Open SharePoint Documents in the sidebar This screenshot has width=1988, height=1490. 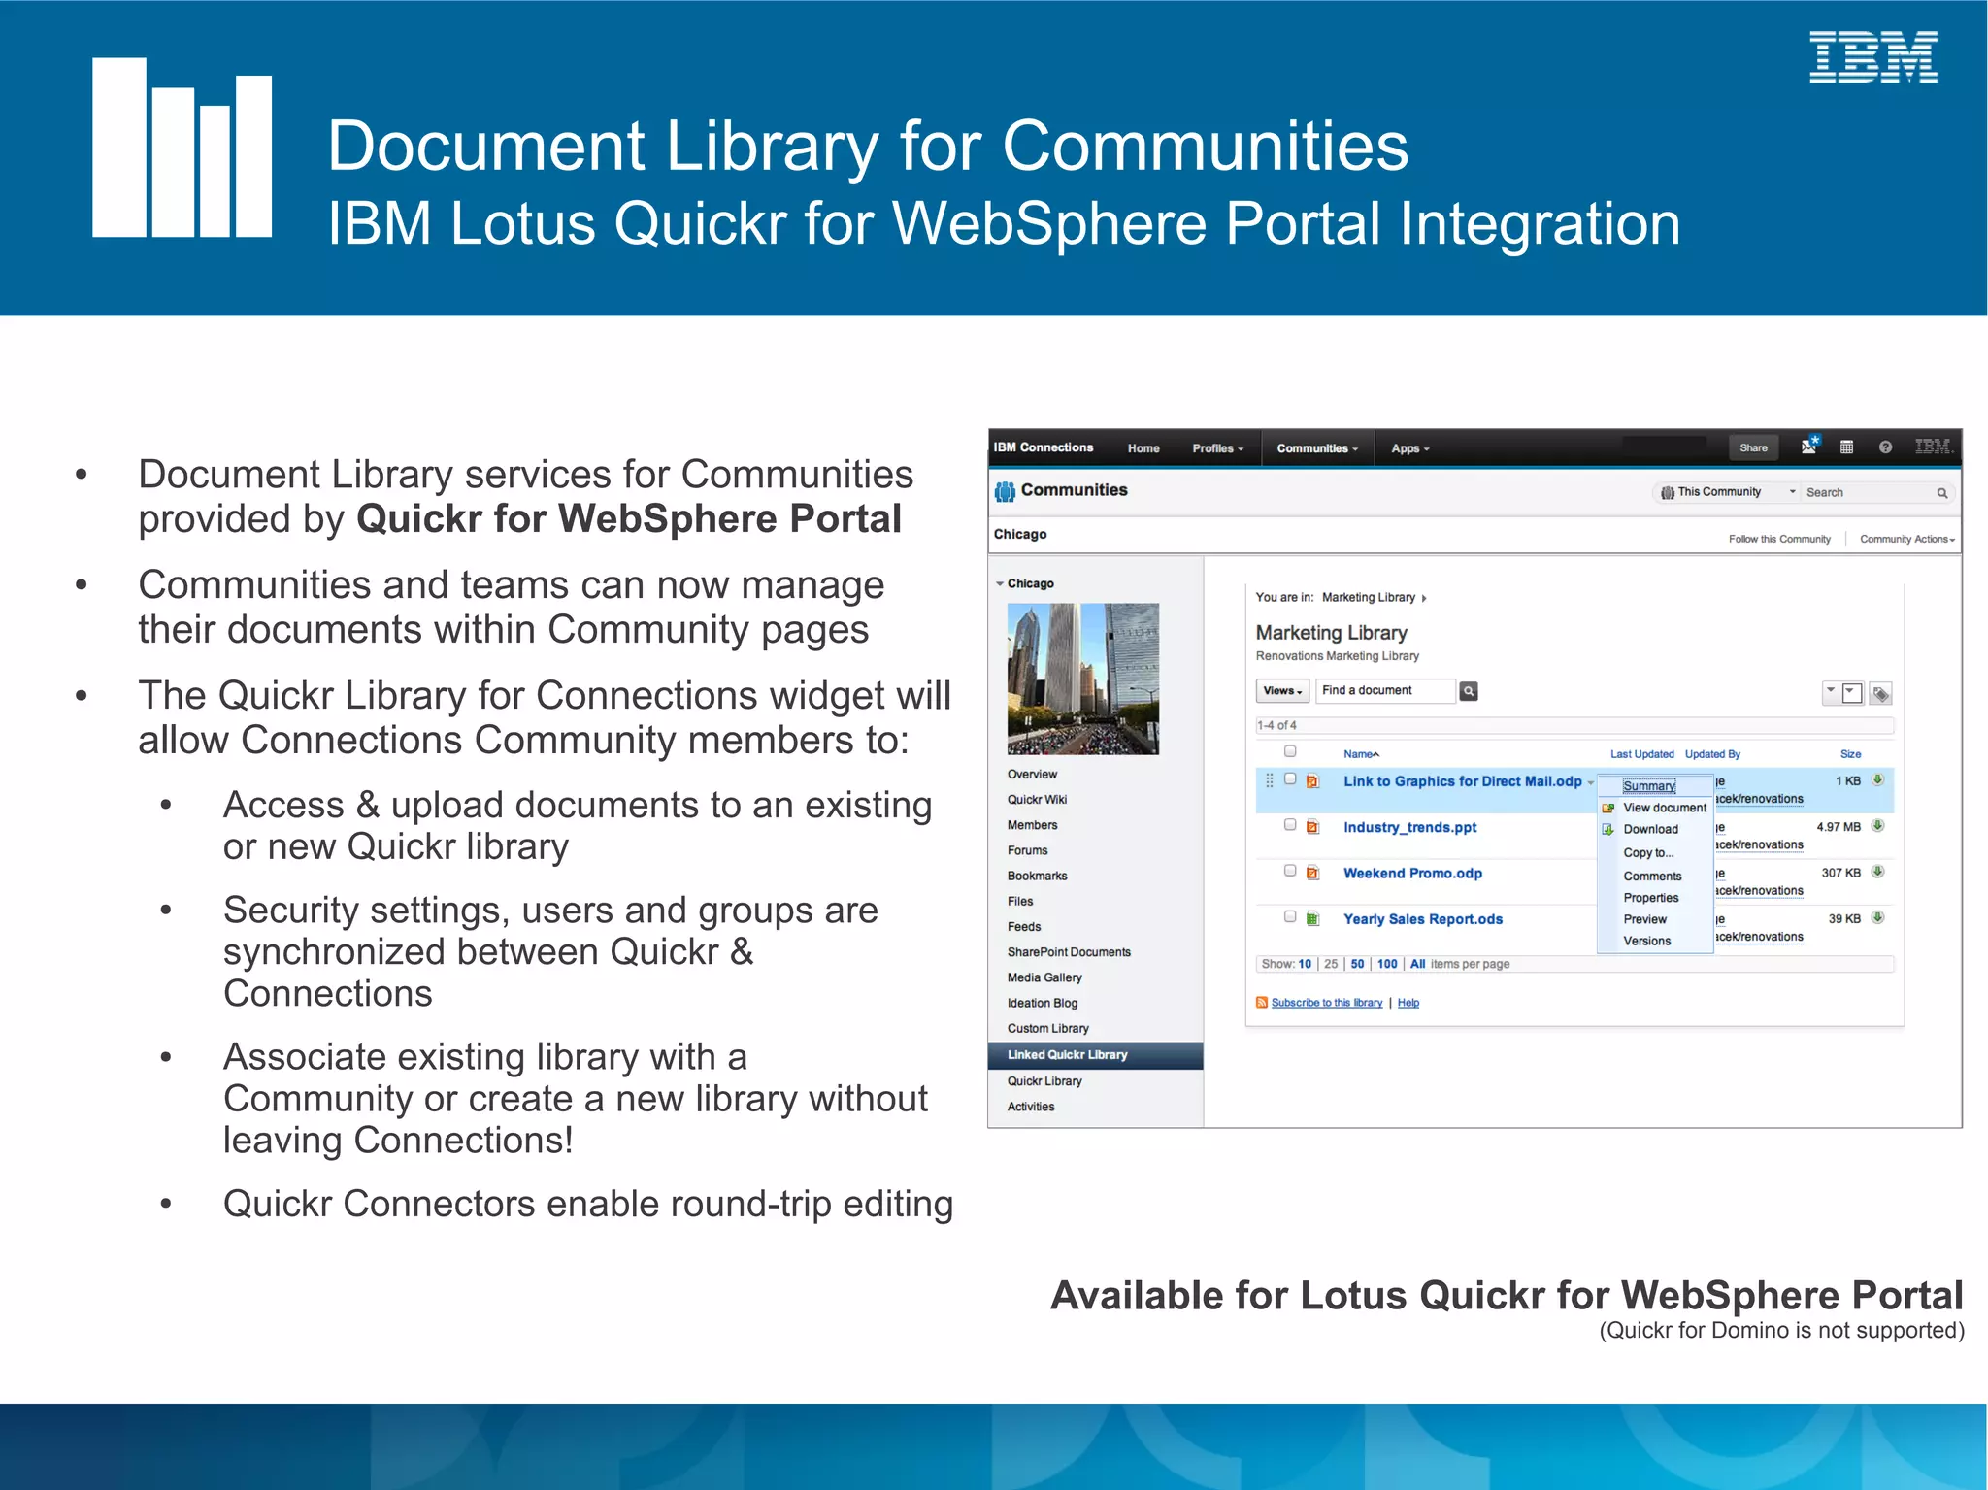coord(1069,952)
